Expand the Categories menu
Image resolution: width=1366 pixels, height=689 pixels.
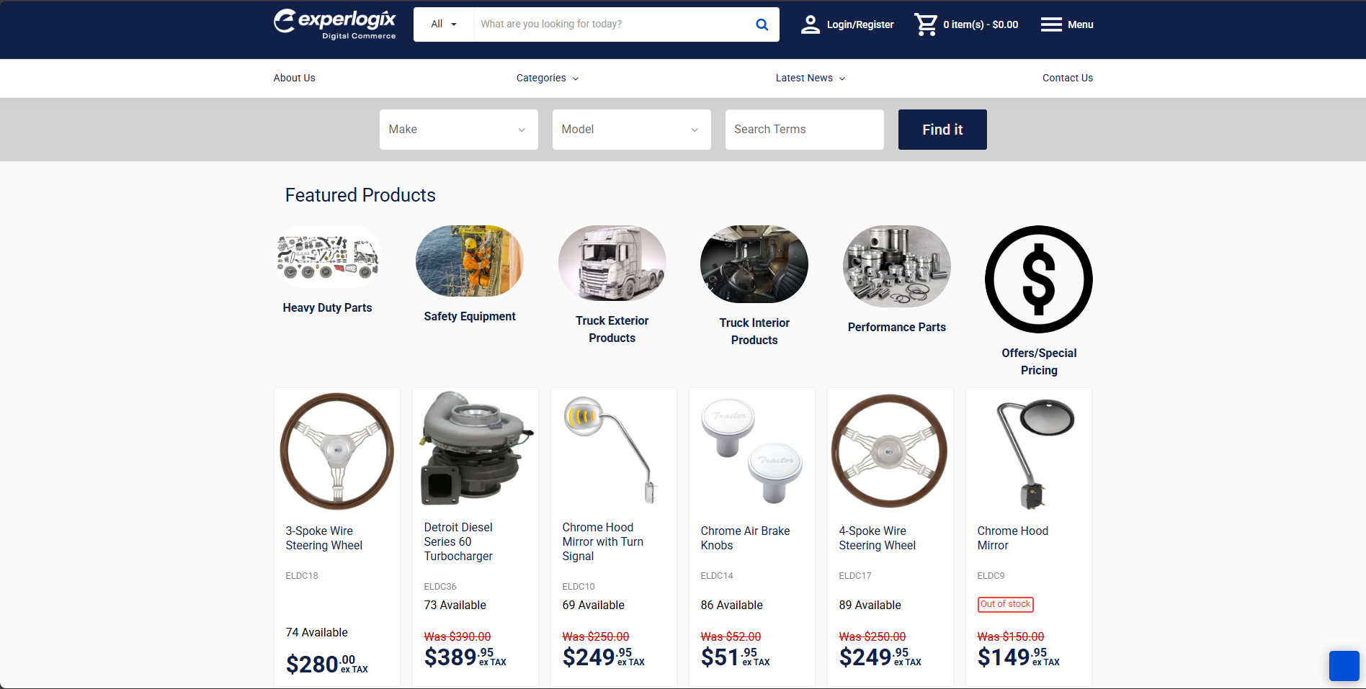click(x=548, y=78)
